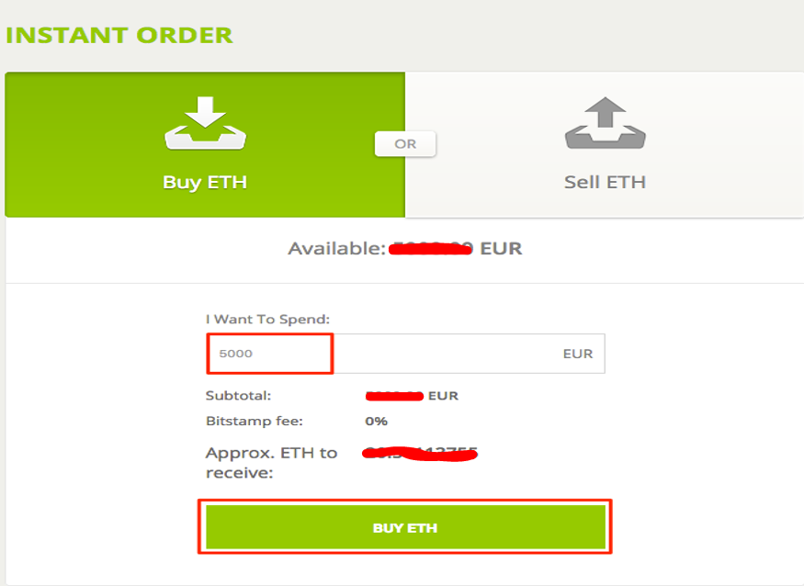
Task: Click the EUR currency label inside the spend field
Action: pos(577,354)
